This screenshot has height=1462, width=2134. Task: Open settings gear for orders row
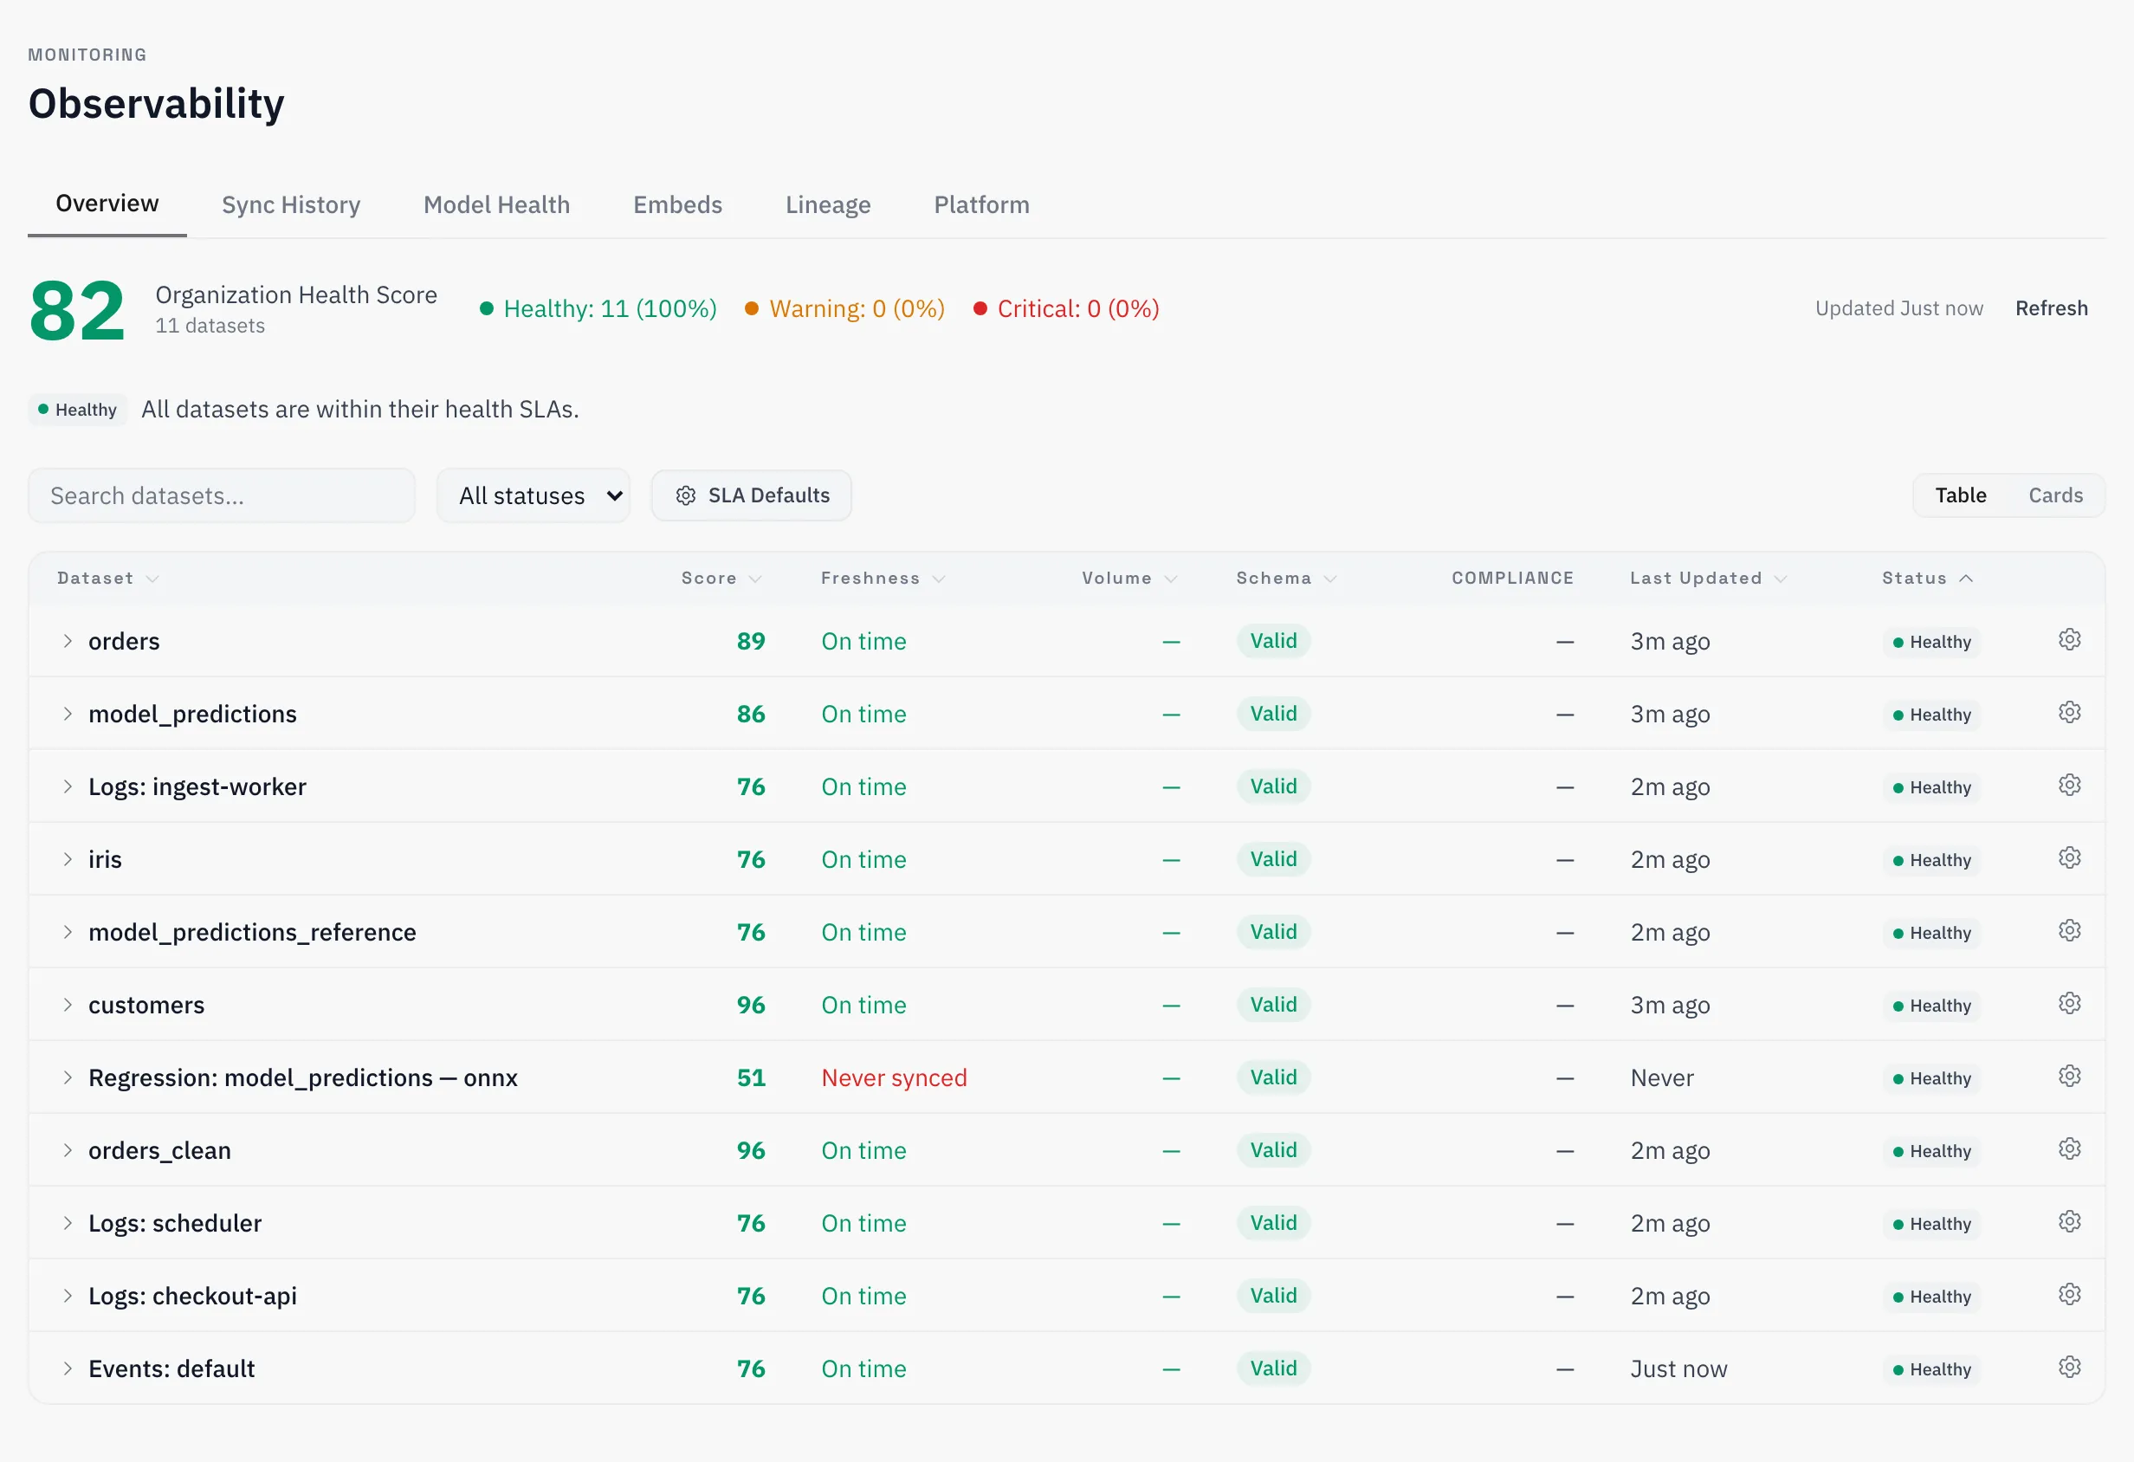click(2069, 640)
